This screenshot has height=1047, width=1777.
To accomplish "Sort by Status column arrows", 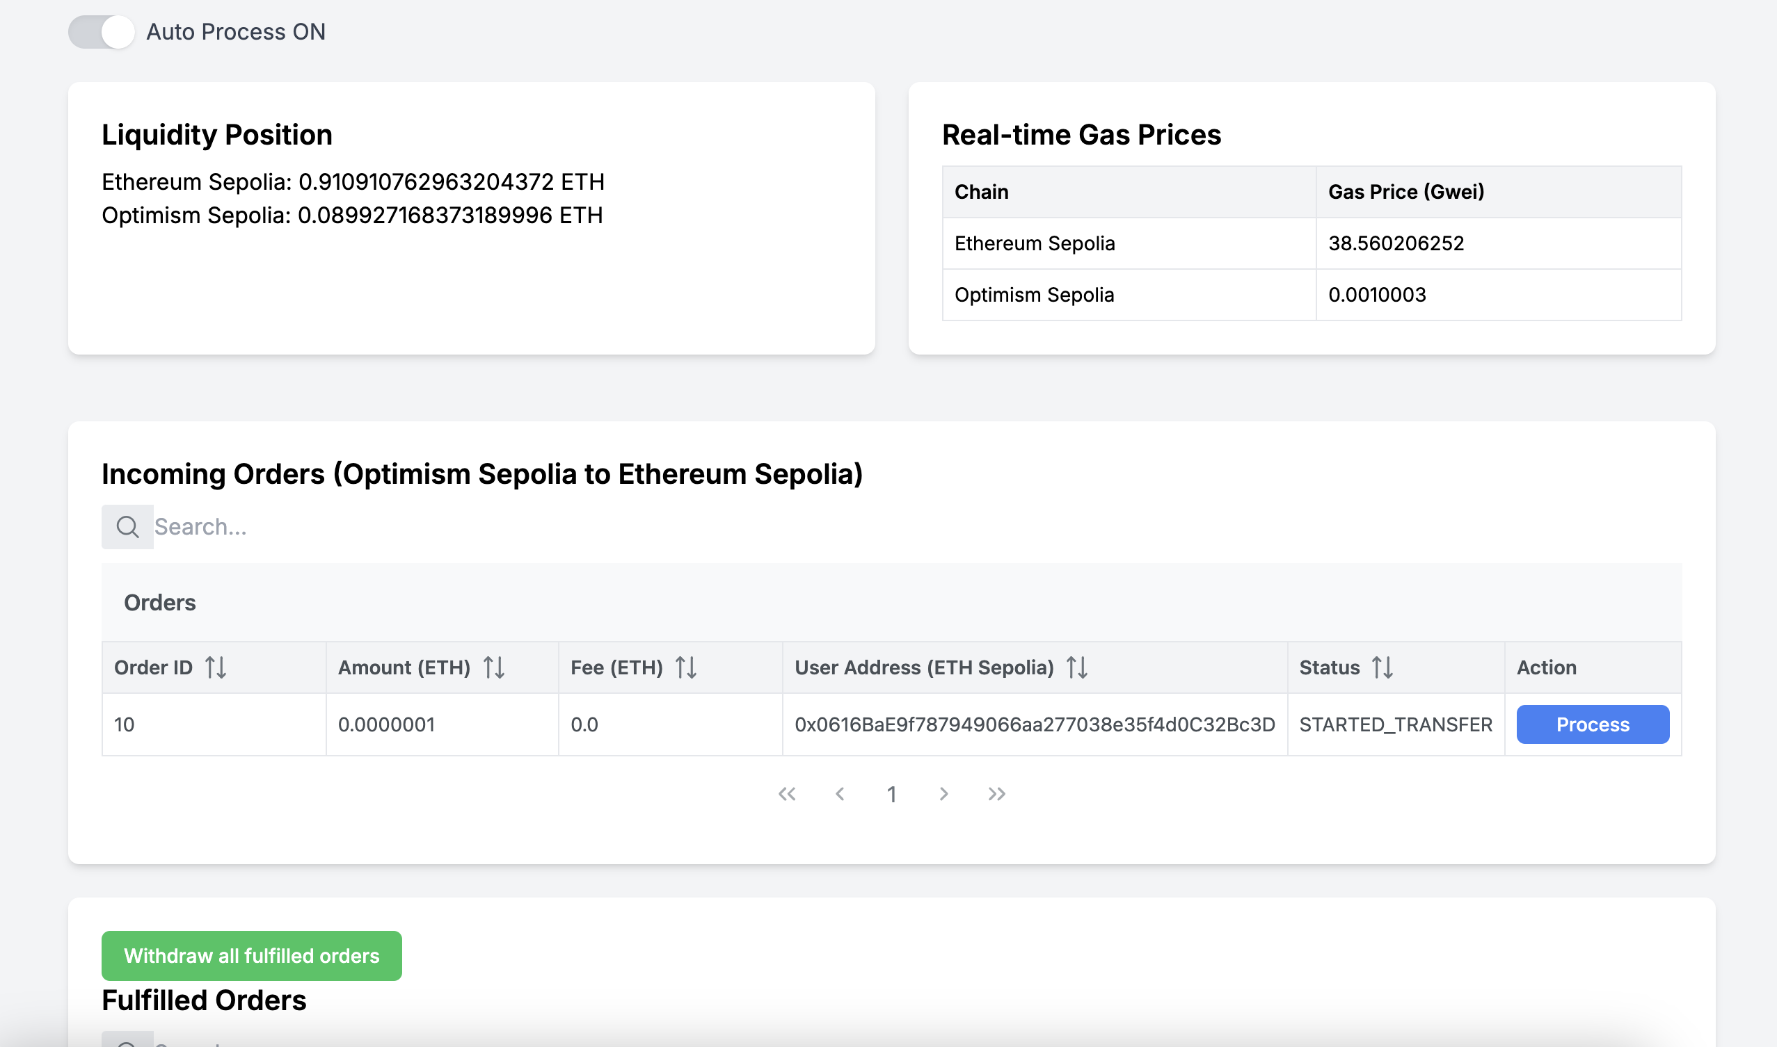I will pos(1382,667).
